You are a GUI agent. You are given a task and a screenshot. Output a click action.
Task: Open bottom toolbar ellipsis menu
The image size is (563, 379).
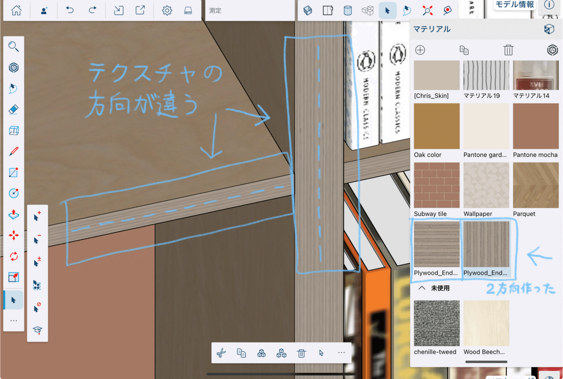tap(341, 353)
